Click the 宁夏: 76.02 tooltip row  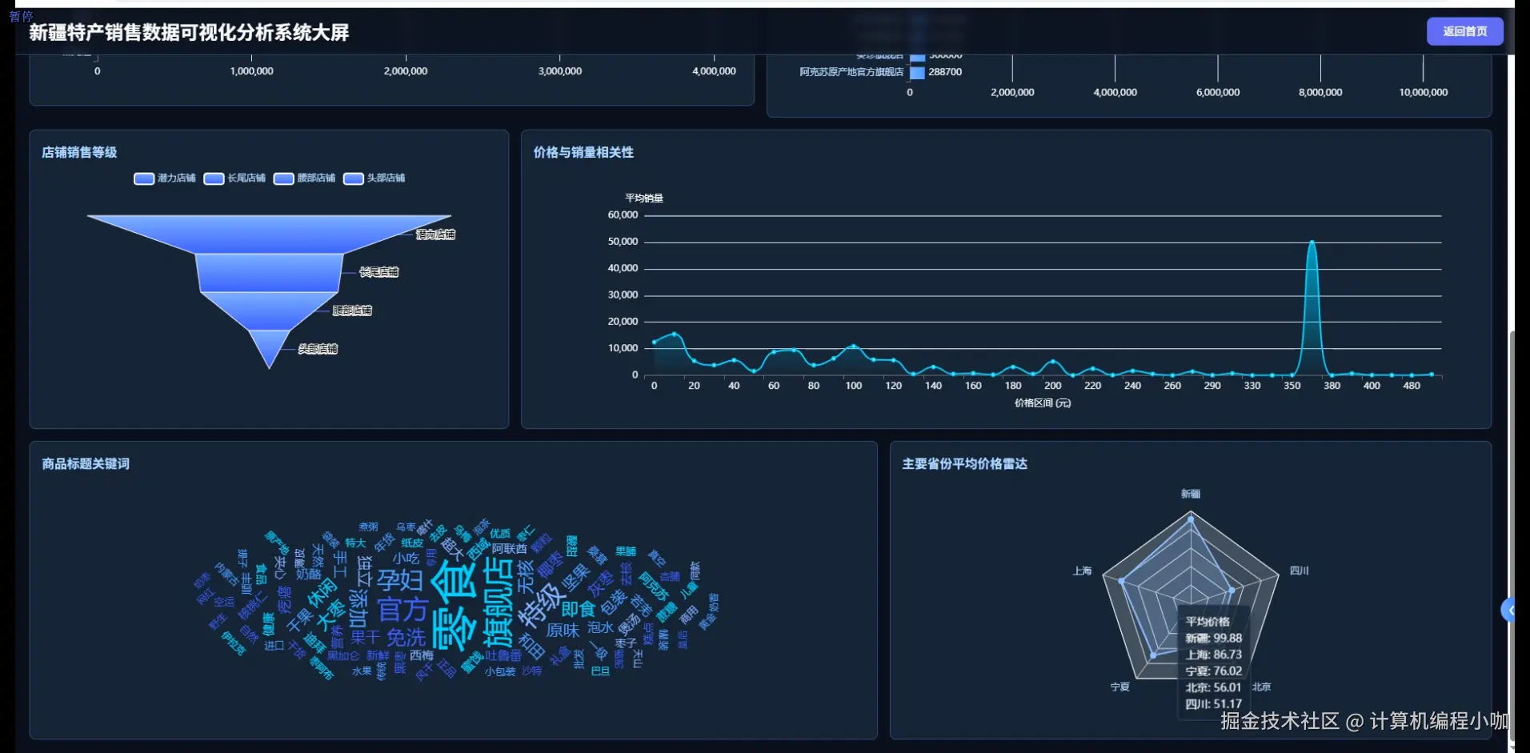point(1213,671)
